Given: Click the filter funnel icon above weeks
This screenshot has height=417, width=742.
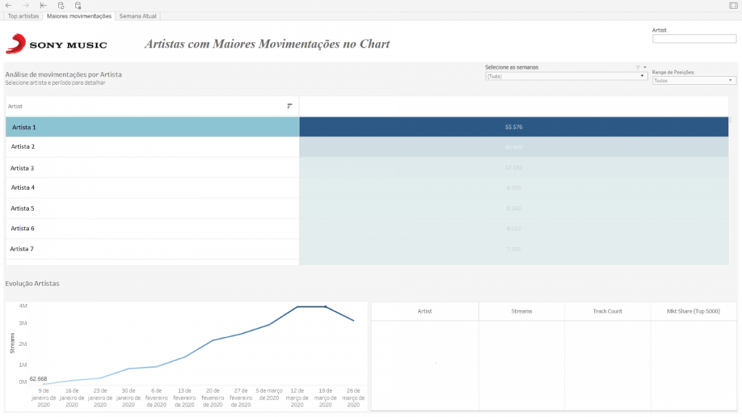Looking at the screenshot, I should point(638,67).
